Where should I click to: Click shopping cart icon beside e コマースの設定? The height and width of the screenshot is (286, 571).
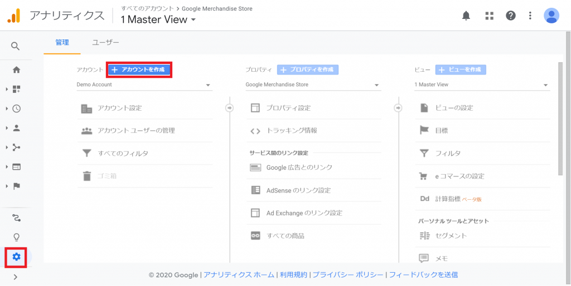pos(424,176)
